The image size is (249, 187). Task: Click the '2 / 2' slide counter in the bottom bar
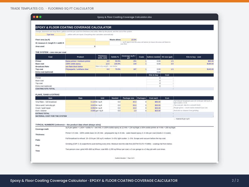pyautogui.click(x=235, y=180)
